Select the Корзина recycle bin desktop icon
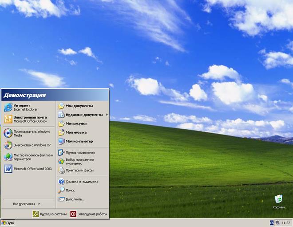The height and width of the screenshot is (227, 293). click(279, 199)
